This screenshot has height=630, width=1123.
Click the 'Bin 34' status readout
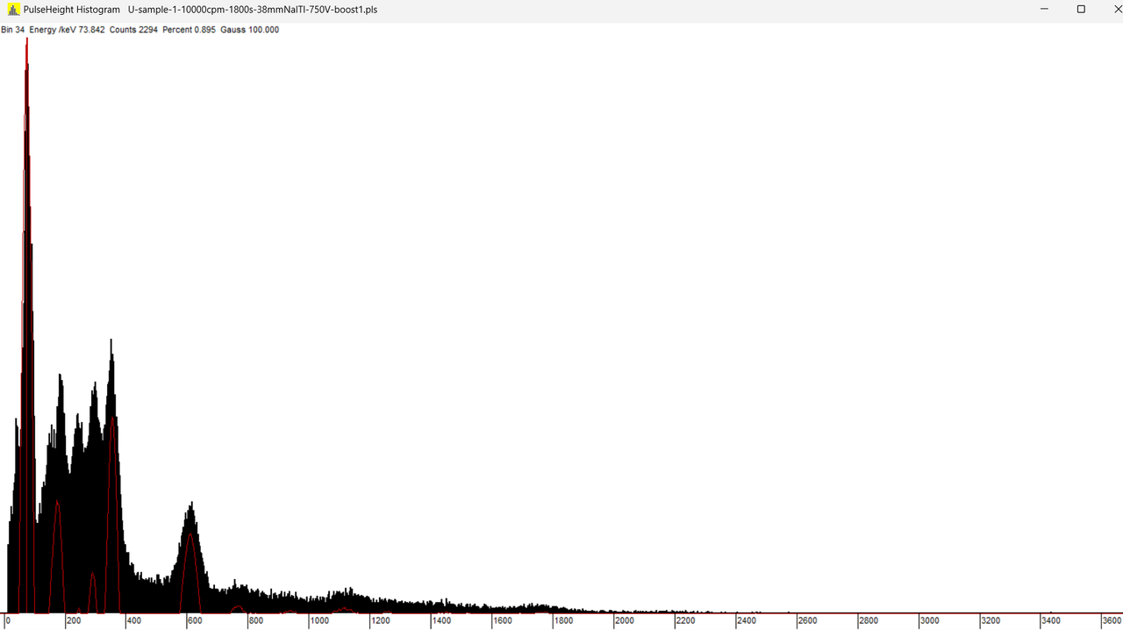13,30
